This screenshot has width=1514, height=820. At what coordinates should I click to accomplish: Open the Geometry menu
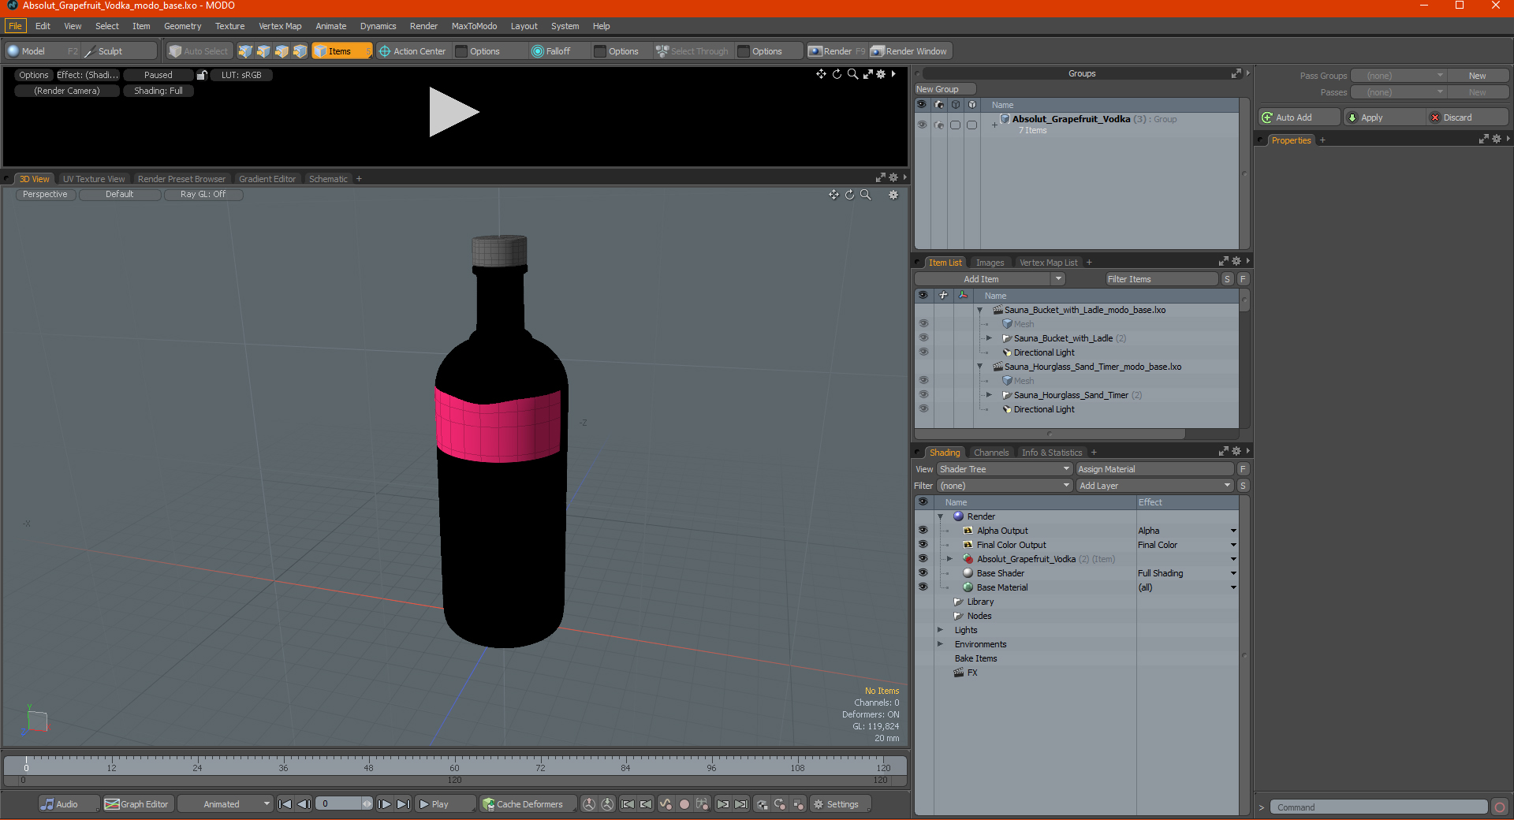[x=182, y=26]
